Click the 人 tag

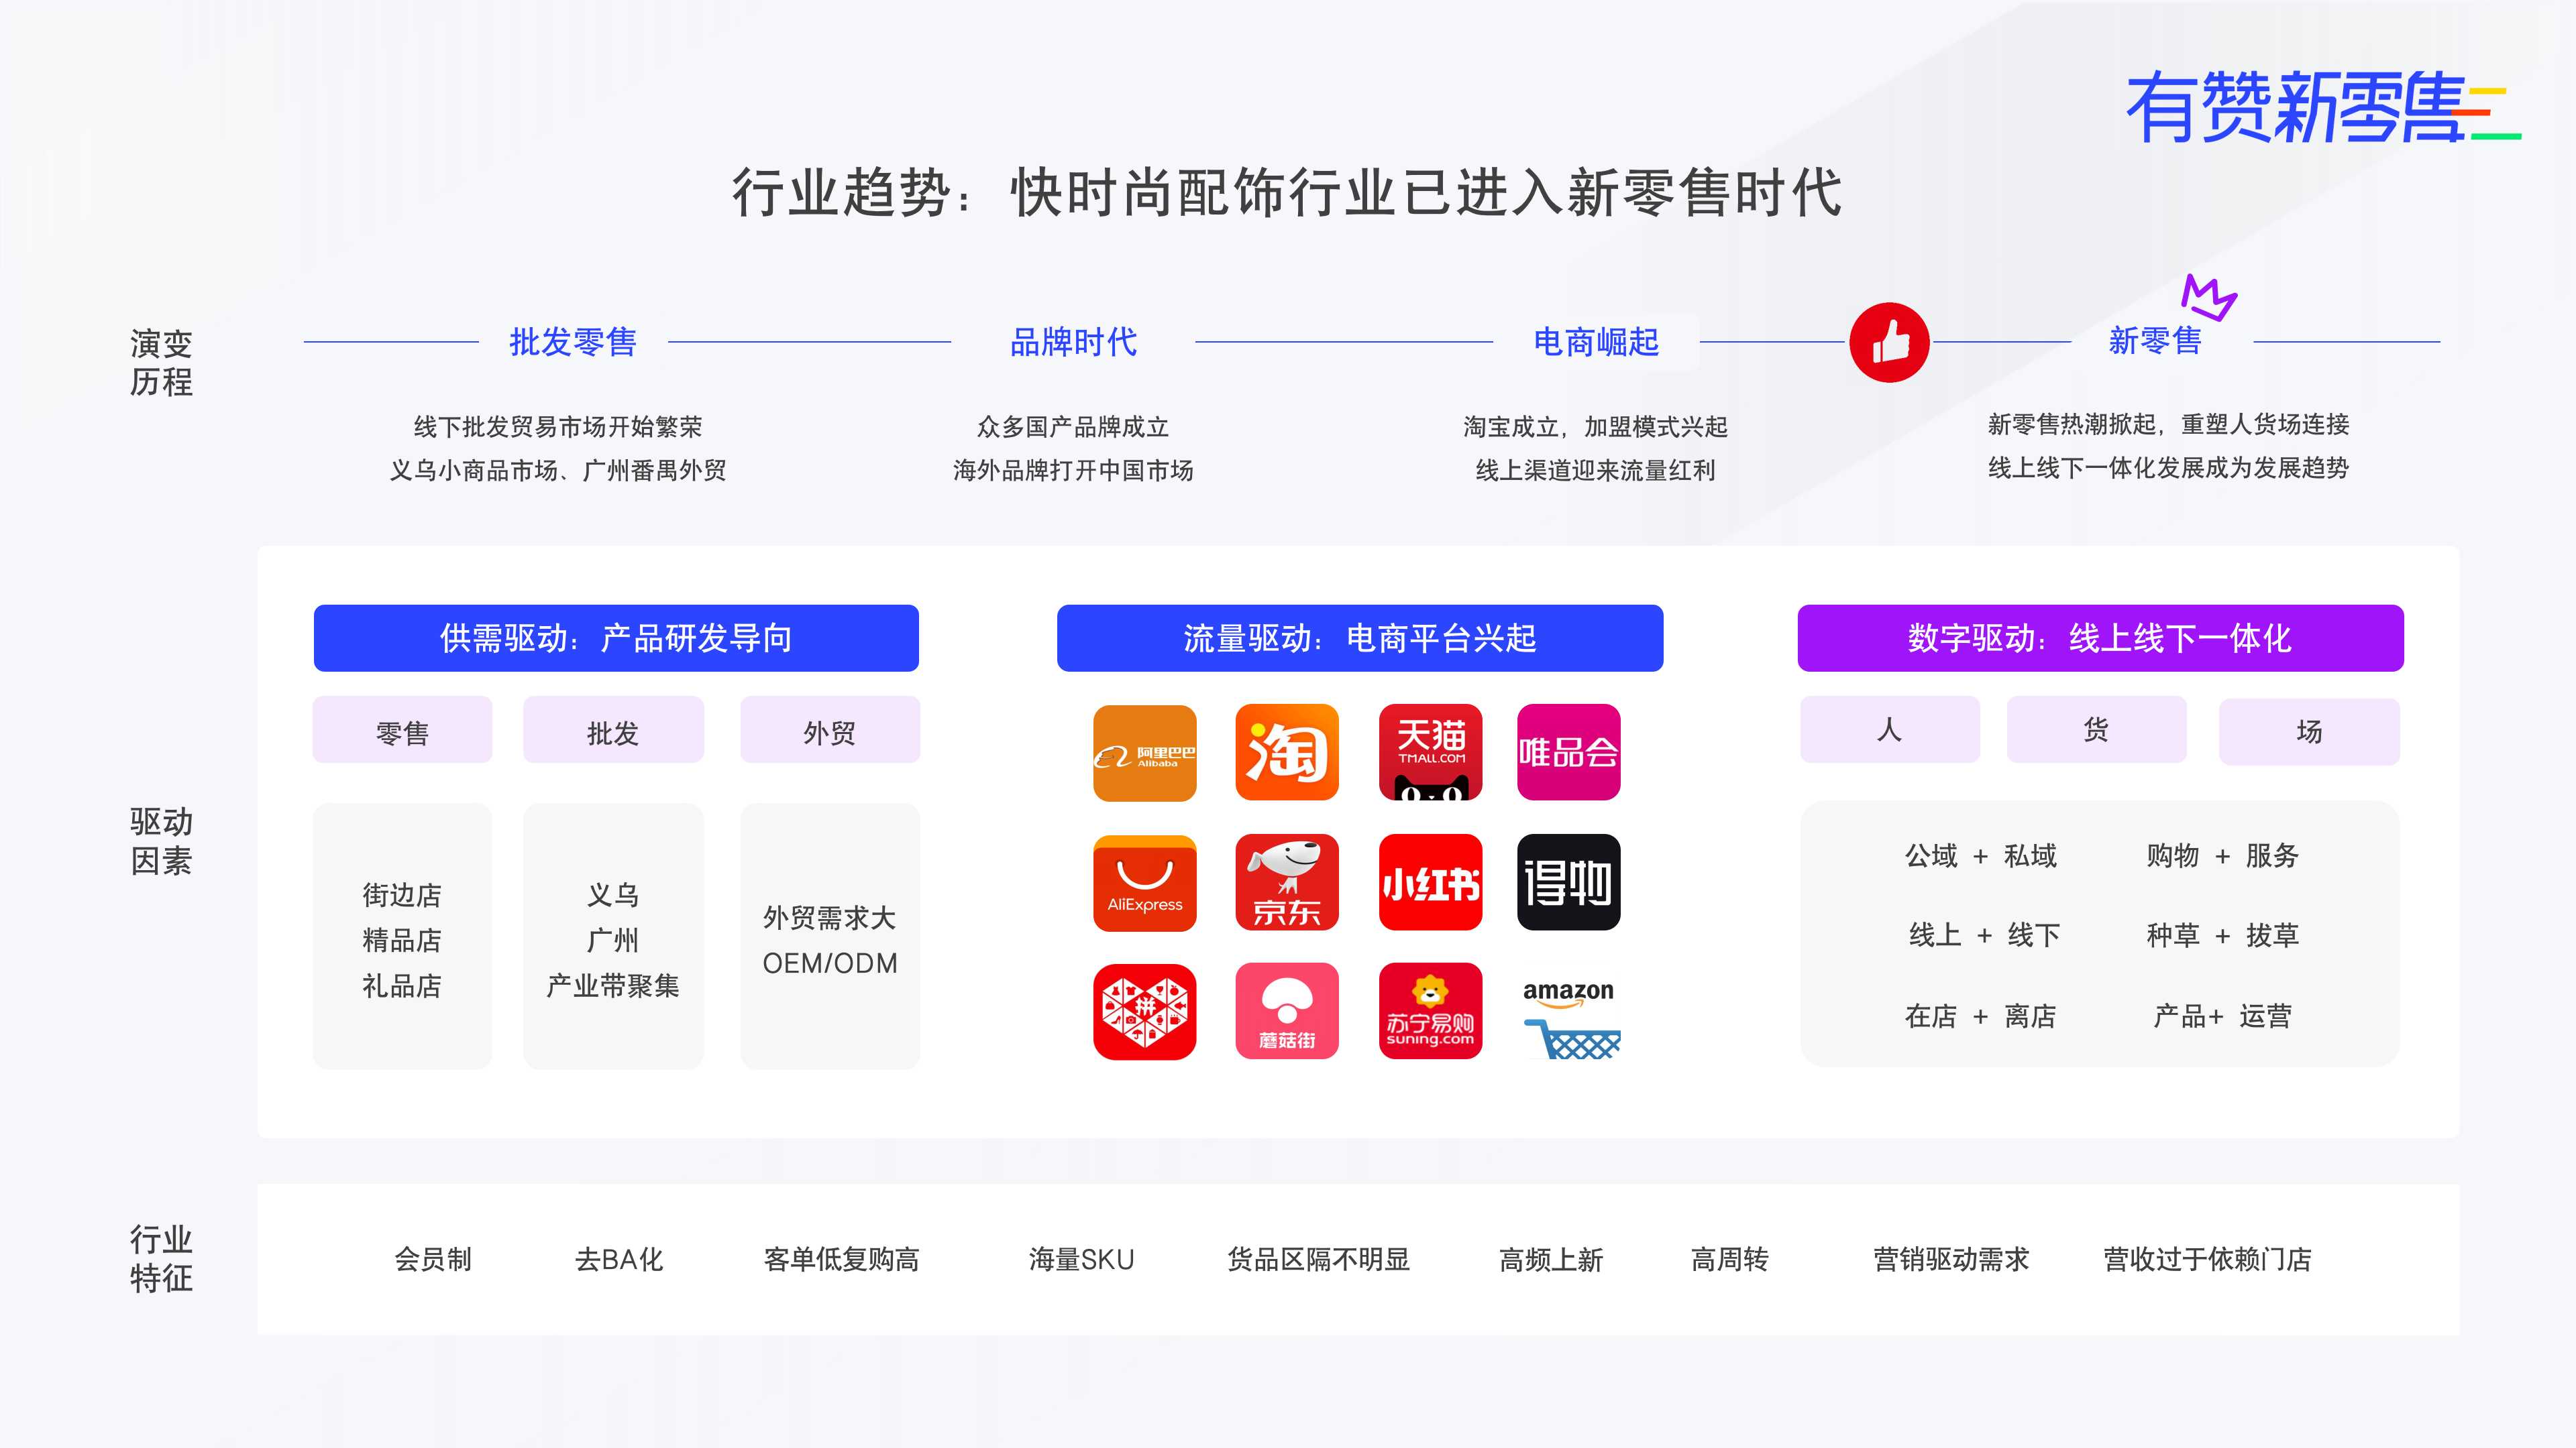click(x=1890, y=731)
